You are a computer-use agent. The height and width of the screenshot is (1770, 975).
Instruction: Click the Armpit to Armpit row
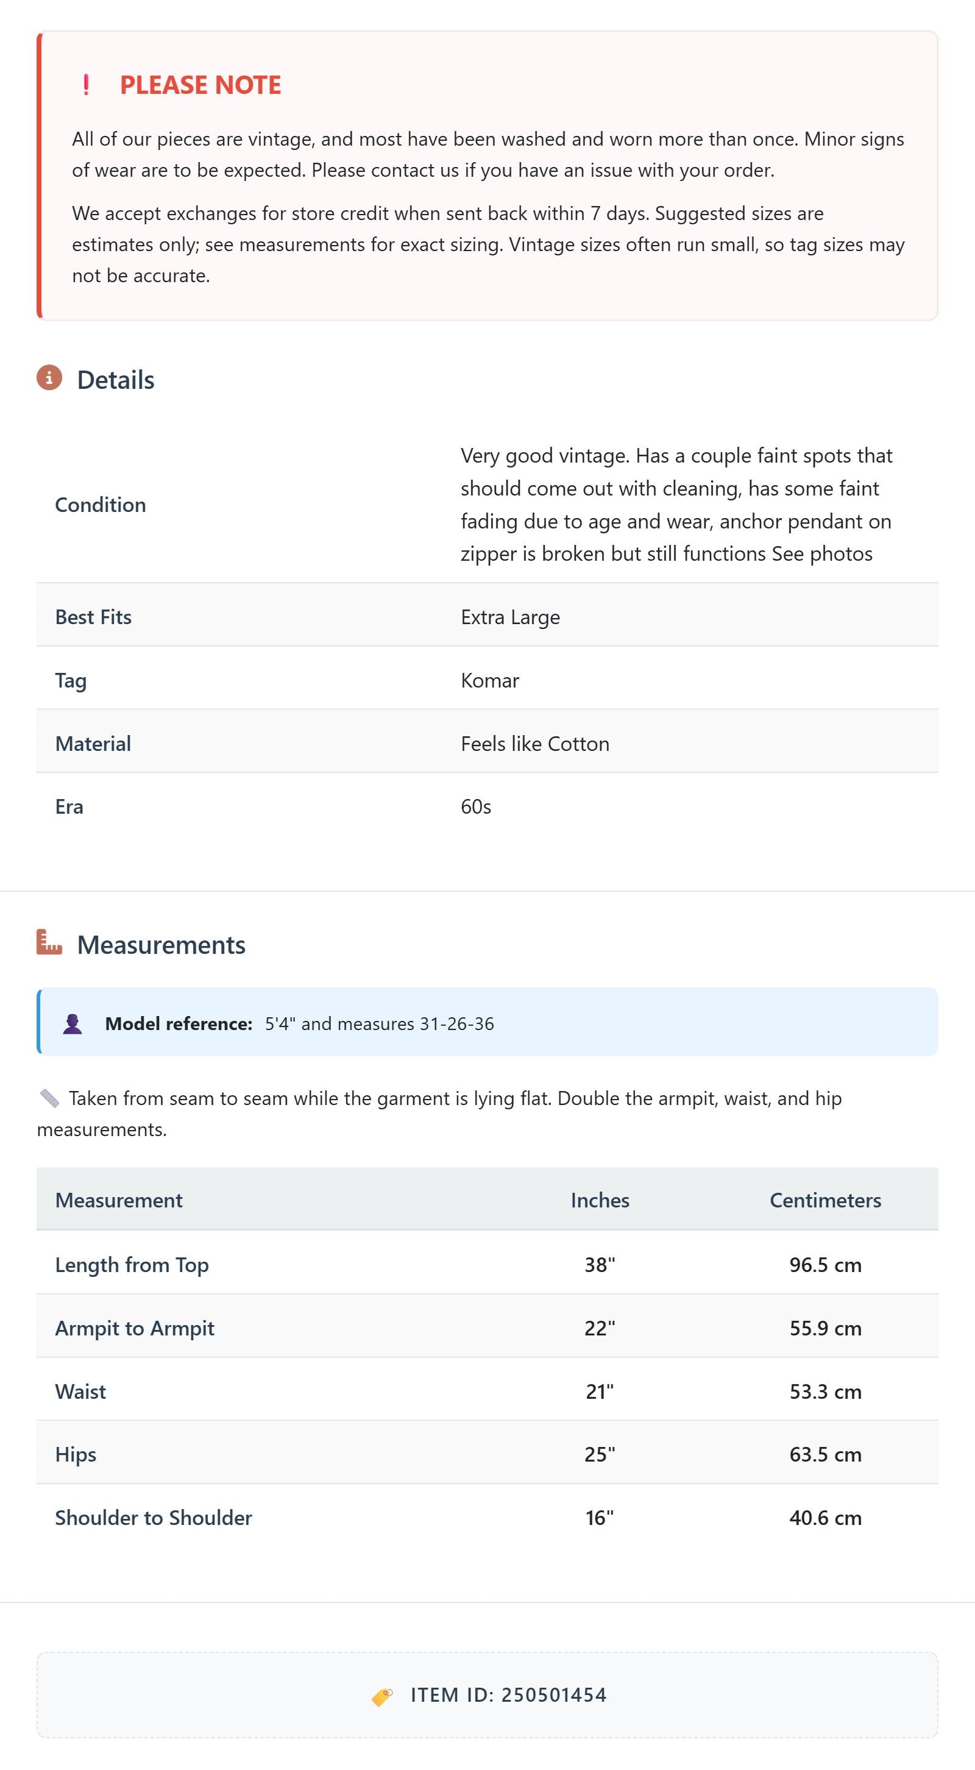pos(487,1327)
